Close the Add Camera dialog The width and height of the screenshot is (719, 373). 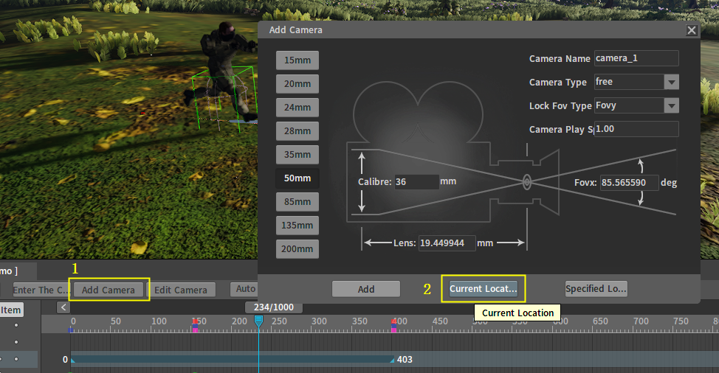point(691,30)
